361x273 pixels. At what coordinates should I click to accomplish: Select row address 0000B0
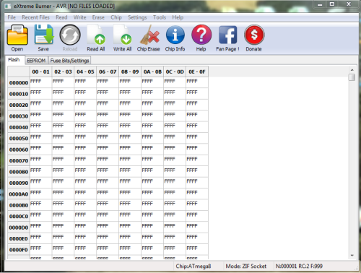[x=19, y=205]
